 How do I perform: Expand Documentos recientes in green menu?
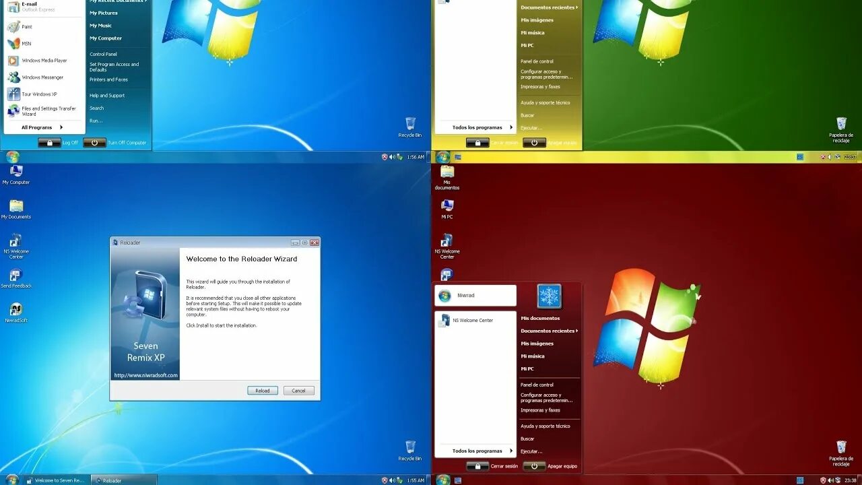549,7
